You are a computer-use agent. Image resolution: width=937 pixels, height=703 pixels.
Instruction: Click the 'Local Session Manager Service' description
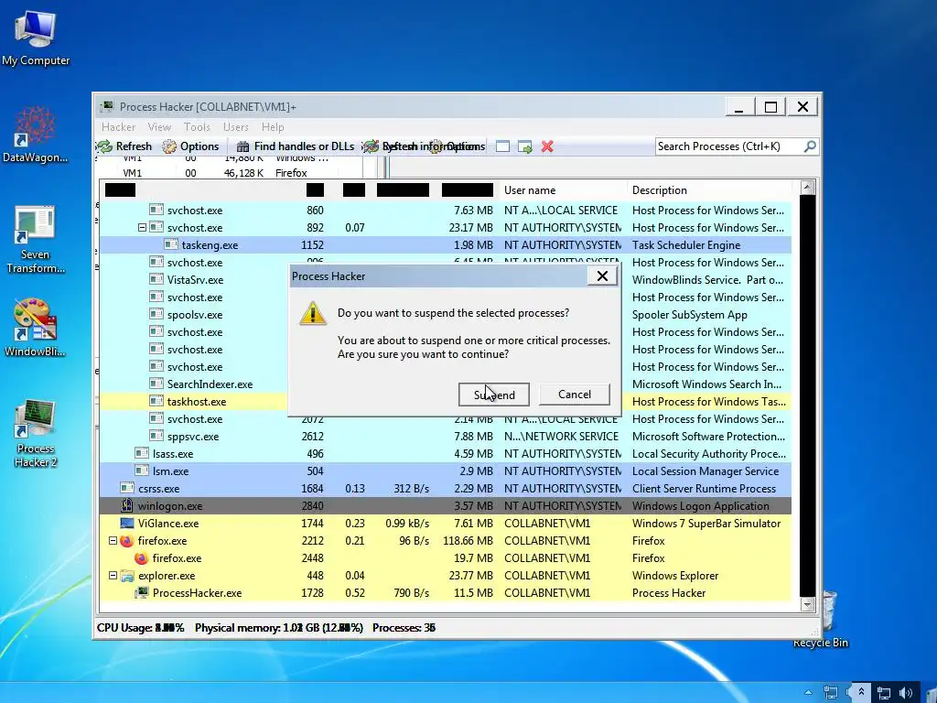[705, 471]
